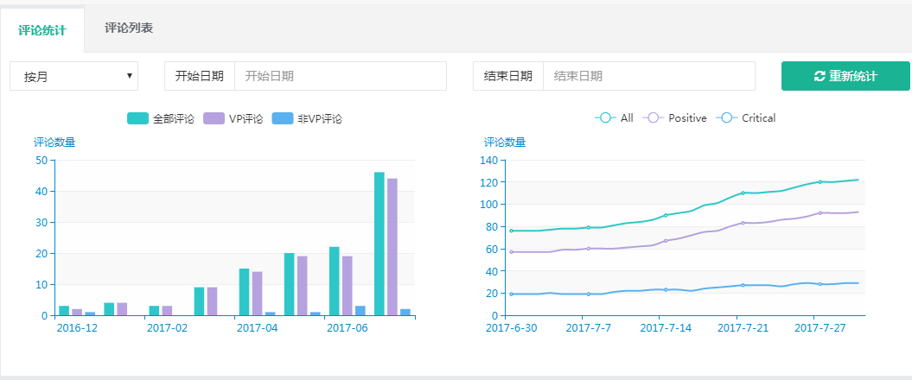Toggle the VP评论 legend swatch
This screenshot has width=912, height=380.
[x=214, y=118]
